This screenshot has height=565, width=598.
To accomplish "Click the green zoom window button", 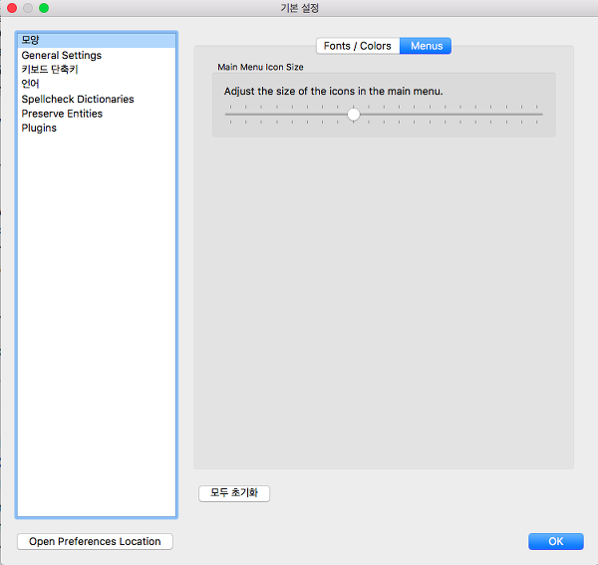I will tap(44, 8).
